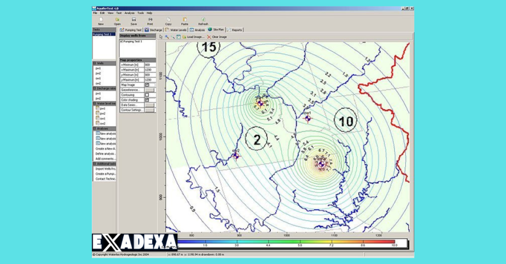The height and width of the screenshot is (264, 506).
Task: Switch to the Pumping Test tab
Action: coord(130,30)
